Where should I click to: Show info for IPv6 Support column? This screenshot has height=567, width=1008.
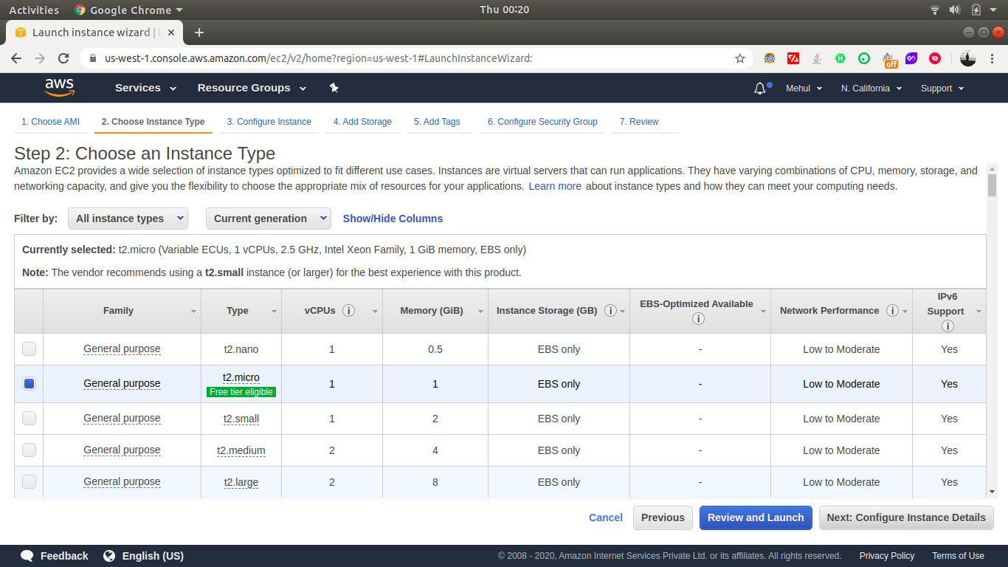pos(947,326)
